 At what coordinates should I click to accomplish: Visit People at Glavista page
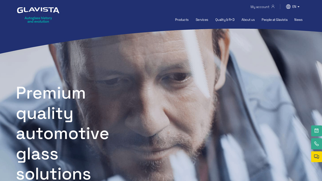pos(275,20)
